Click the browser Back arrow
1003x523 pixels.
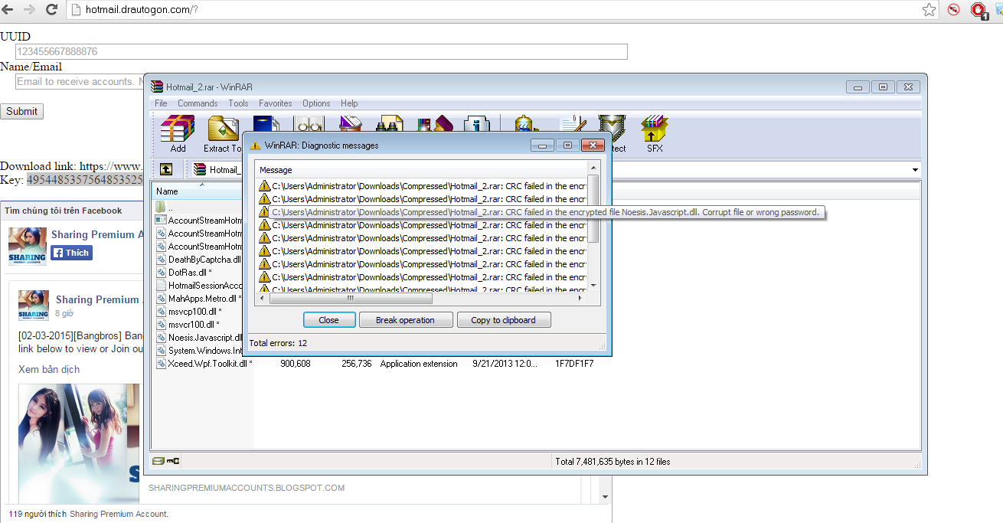tap(8, 10)
